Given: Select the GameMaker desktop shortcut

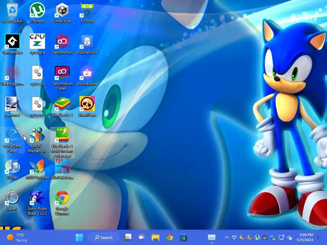Looking at the screenshot, I should [x=12, y=44].
